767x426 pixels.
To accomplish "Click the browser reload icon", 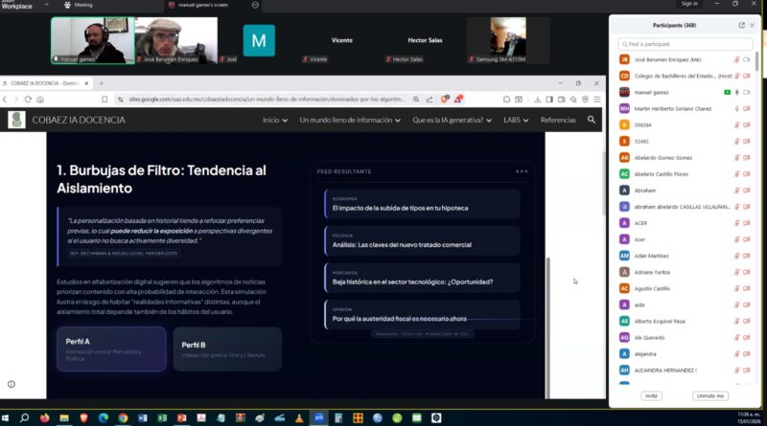I will coord(28,100).
